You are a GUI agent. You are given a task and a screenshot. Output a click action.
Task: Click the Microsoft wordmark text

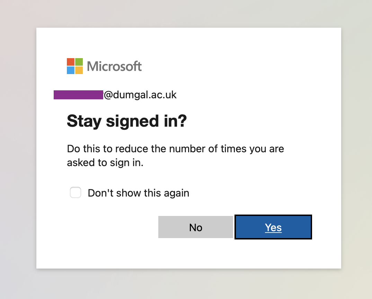(114, 66)
